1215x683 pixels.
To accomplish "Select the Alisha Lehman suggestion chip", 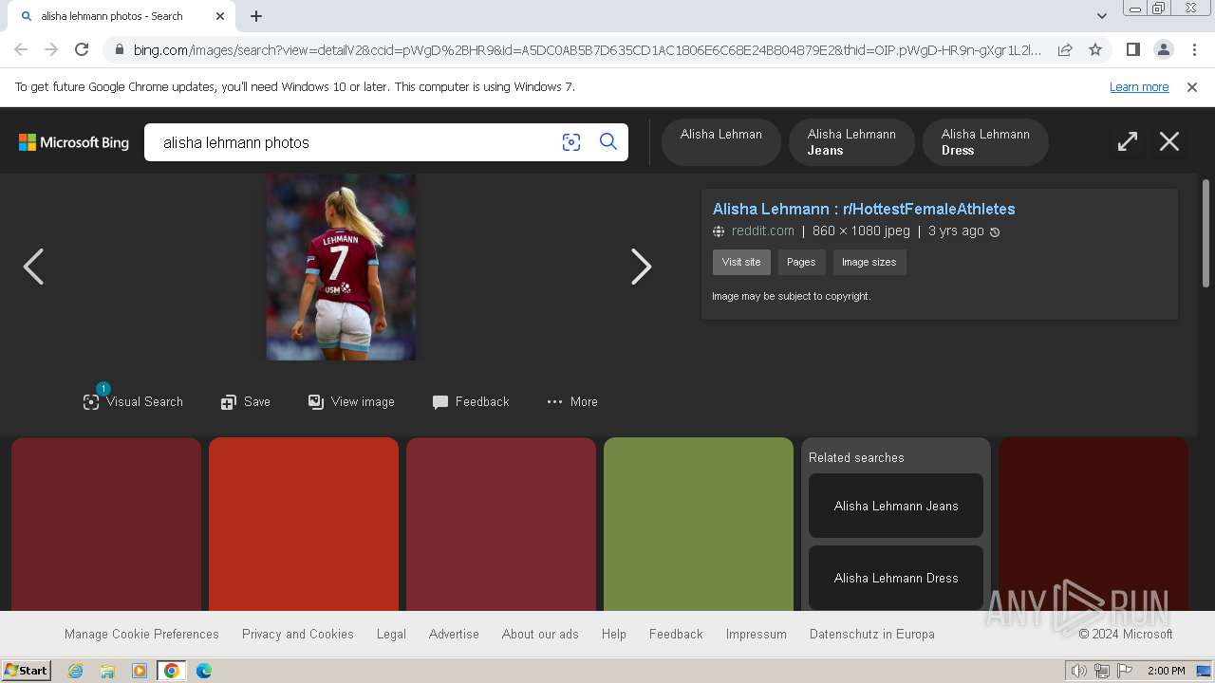I will coord(721,141).
